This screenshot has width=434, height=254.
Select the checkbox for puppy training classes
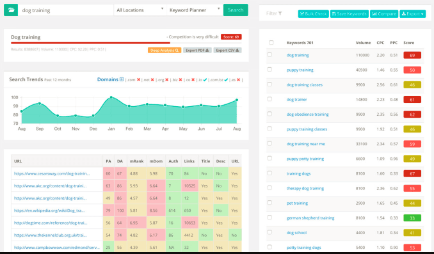coord(269,129)
